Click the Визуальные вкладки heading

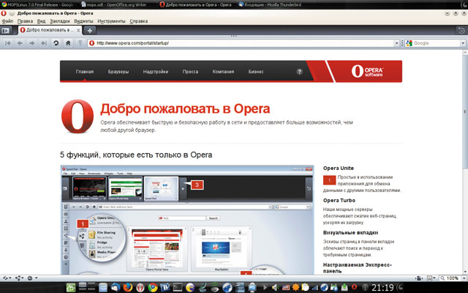coord(351,233)
